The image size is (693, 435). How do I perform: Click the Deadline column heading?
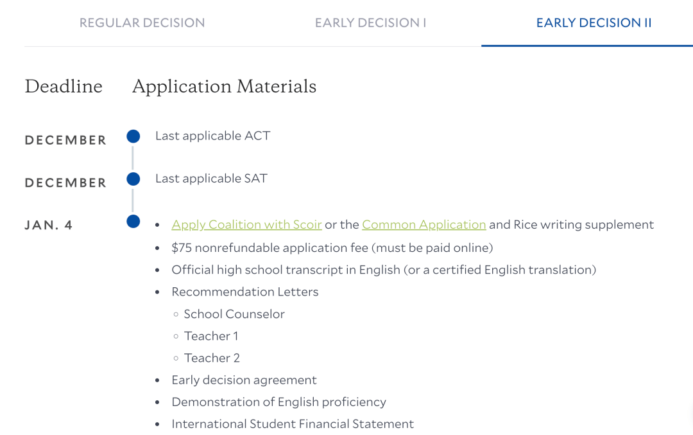[64, 87]
